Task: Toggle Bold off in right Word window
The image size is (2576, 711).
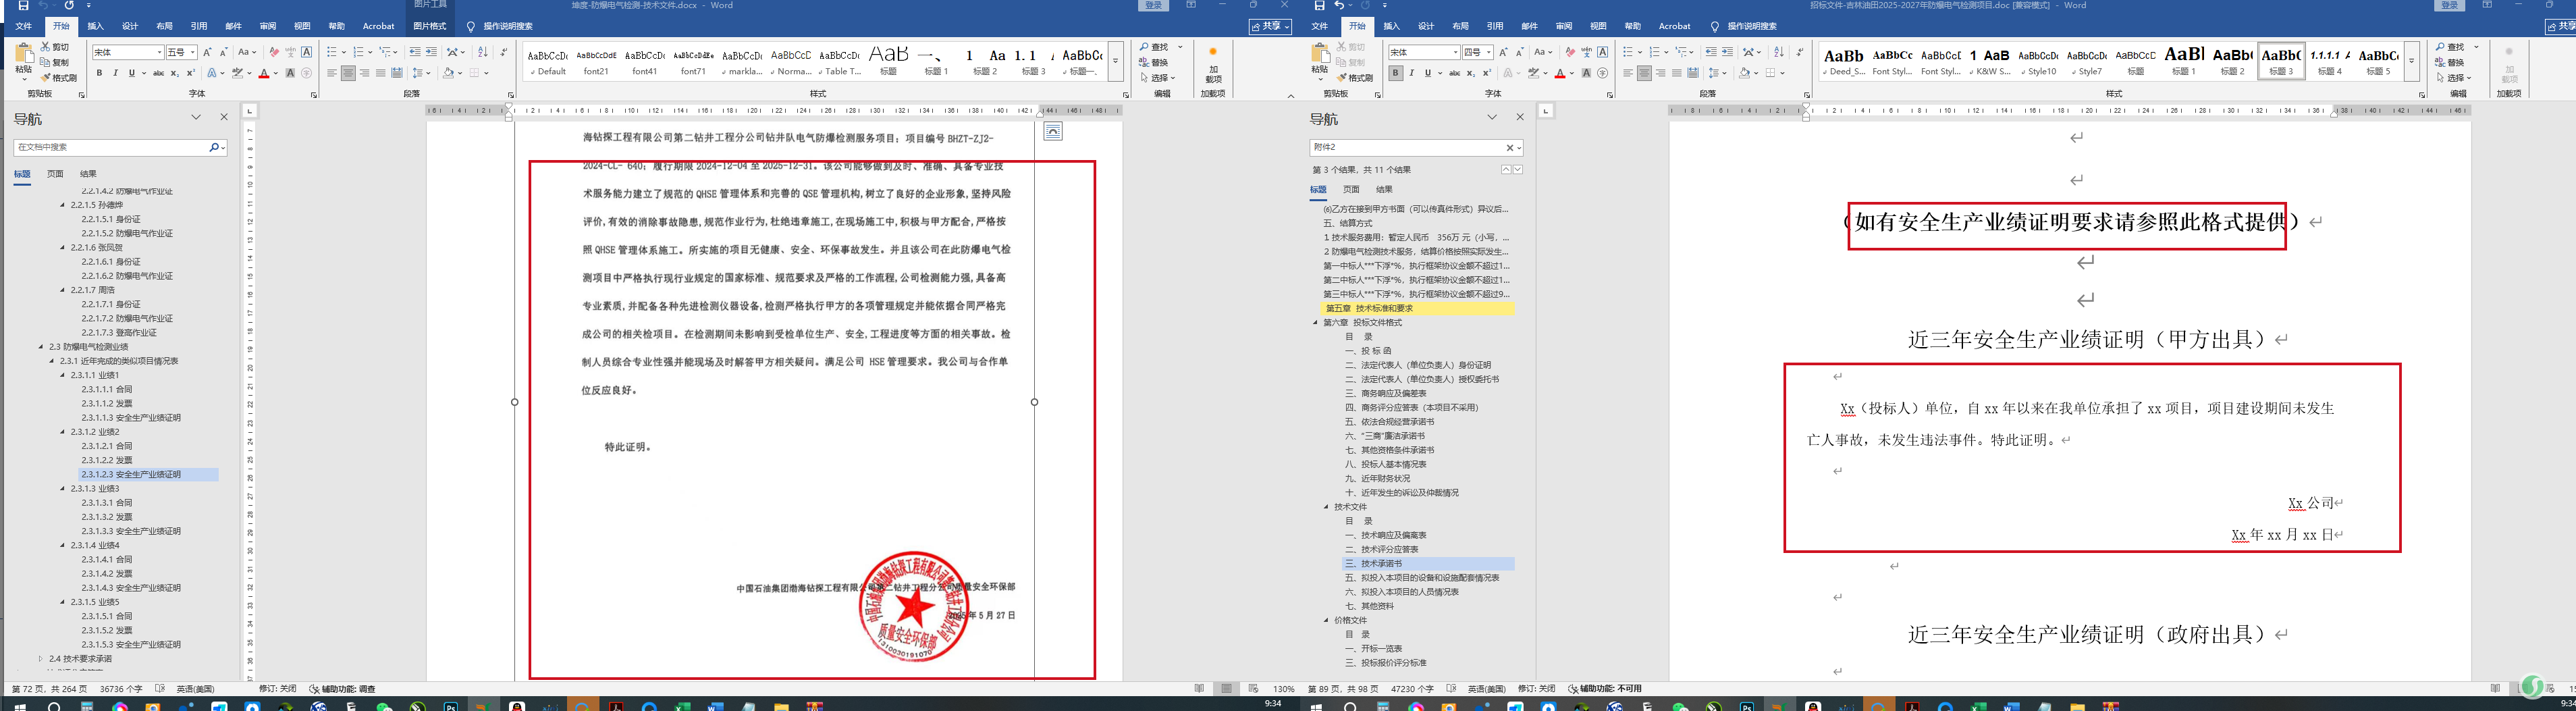Action: click(1395, 73)
